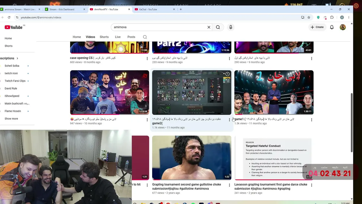Open options for the 947 views video
This screenshot has width=362, height=204.
click(x=147, y=120)
